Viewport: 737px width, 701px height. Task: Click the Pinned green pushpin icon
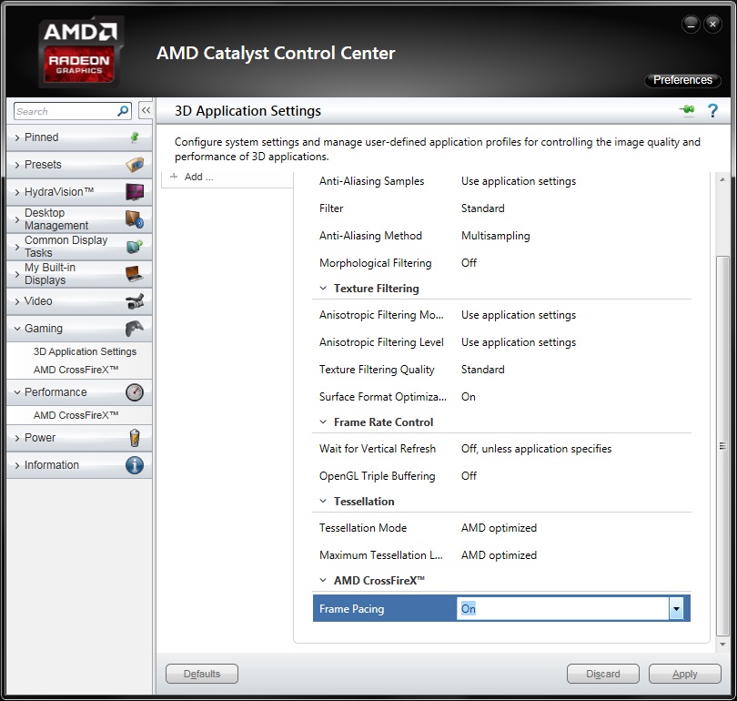point(135,137)
